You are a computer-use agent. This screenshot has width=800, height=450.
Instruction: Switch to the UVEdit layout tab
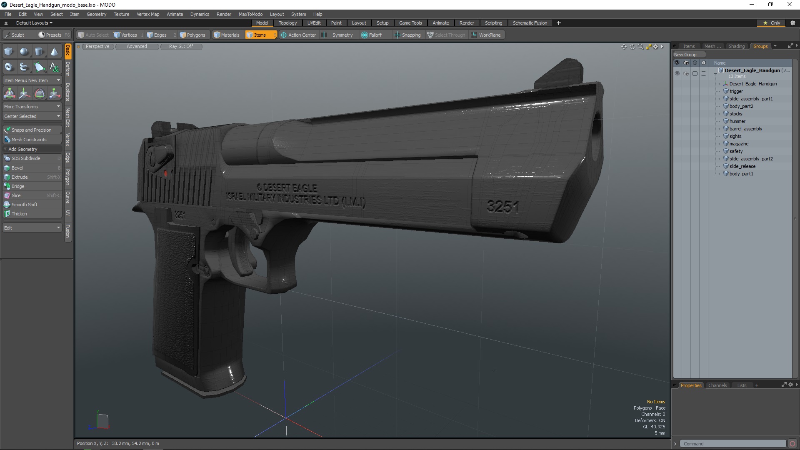(x=314, y=23)
